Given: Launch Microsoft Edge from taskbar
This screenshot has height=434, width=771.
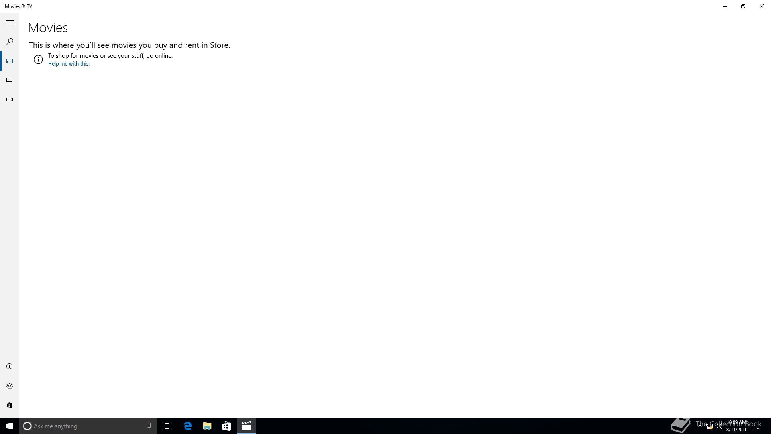Looking at the screenshot, I should click(188, 426).
